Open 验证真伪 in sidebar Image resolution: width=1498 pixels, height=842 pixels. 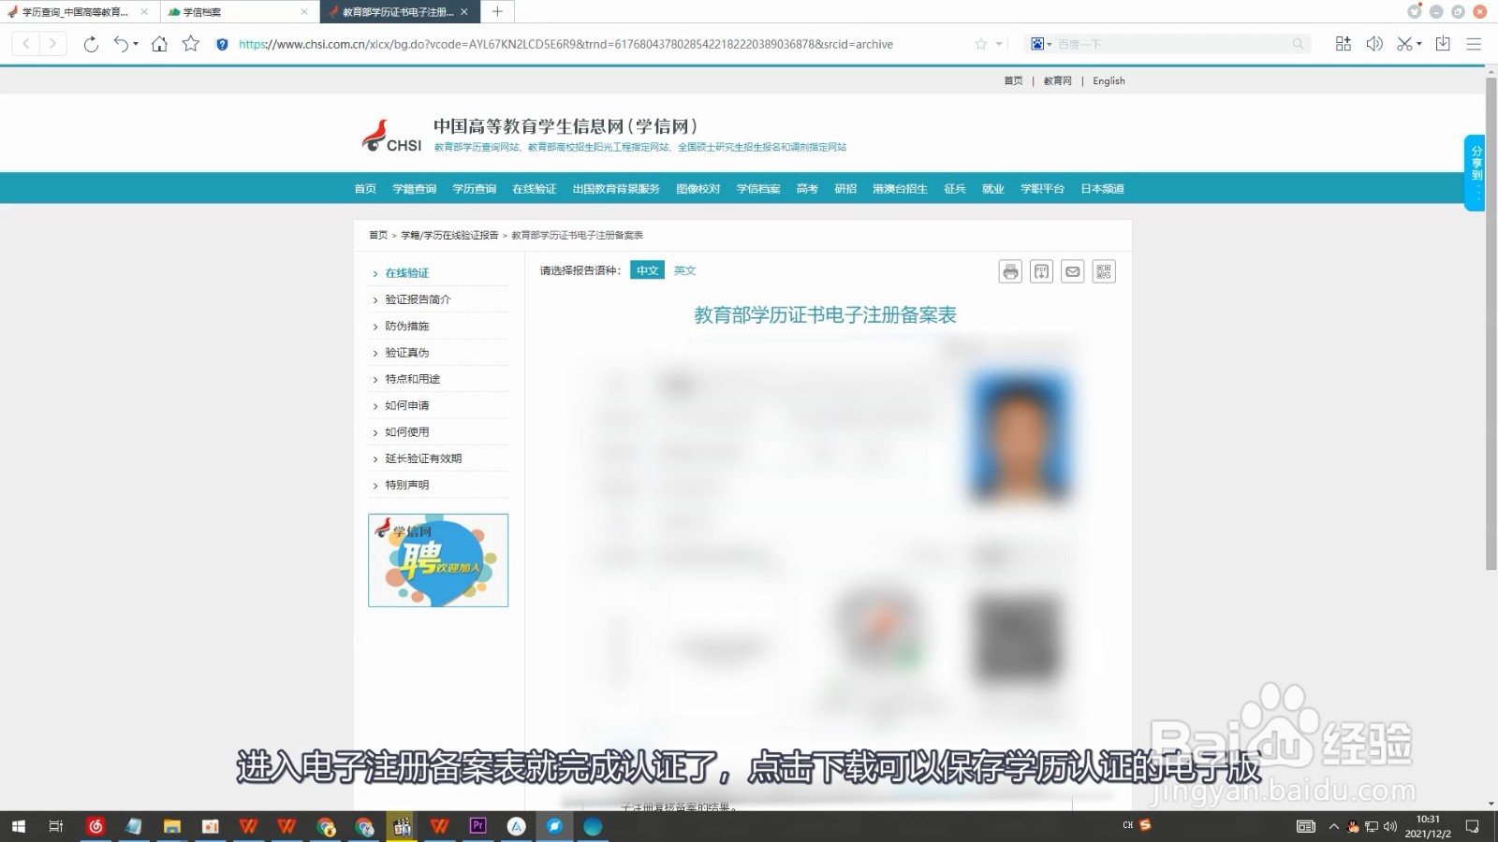(407, 353)
